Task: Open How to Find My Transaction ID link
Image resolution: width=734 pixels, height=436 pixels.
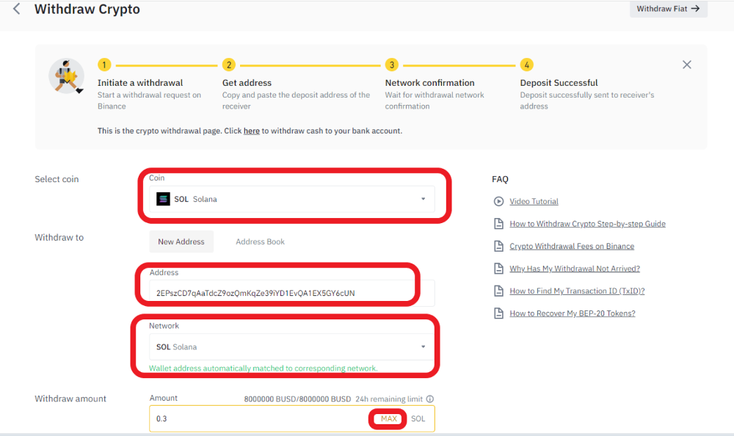Action: click(577, 291)
